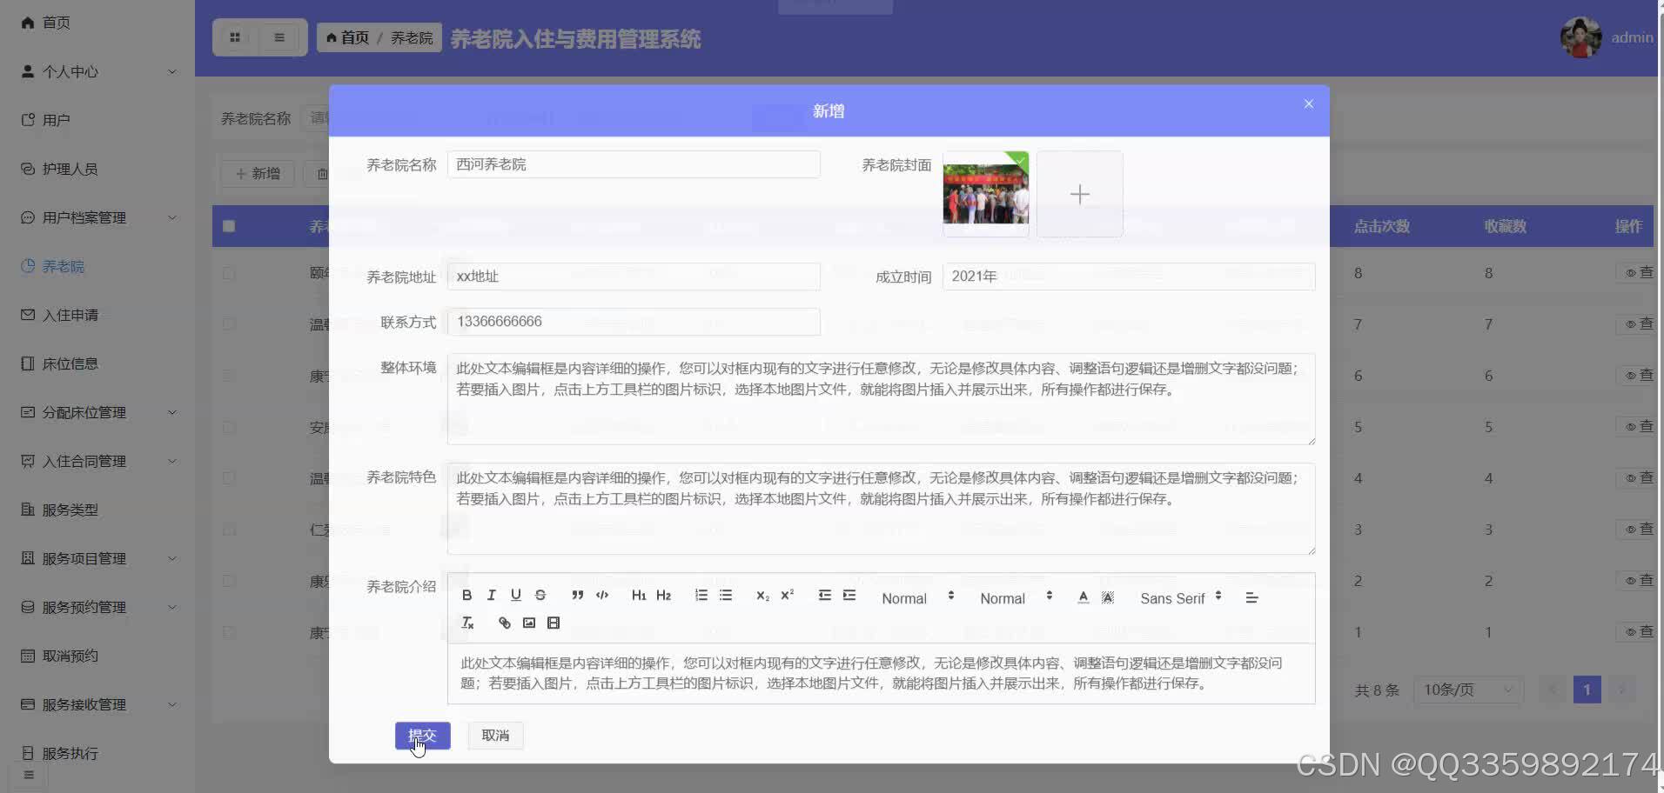Click the 新增 button behind the dialog

pyautogui.click(x=258, y=174)
